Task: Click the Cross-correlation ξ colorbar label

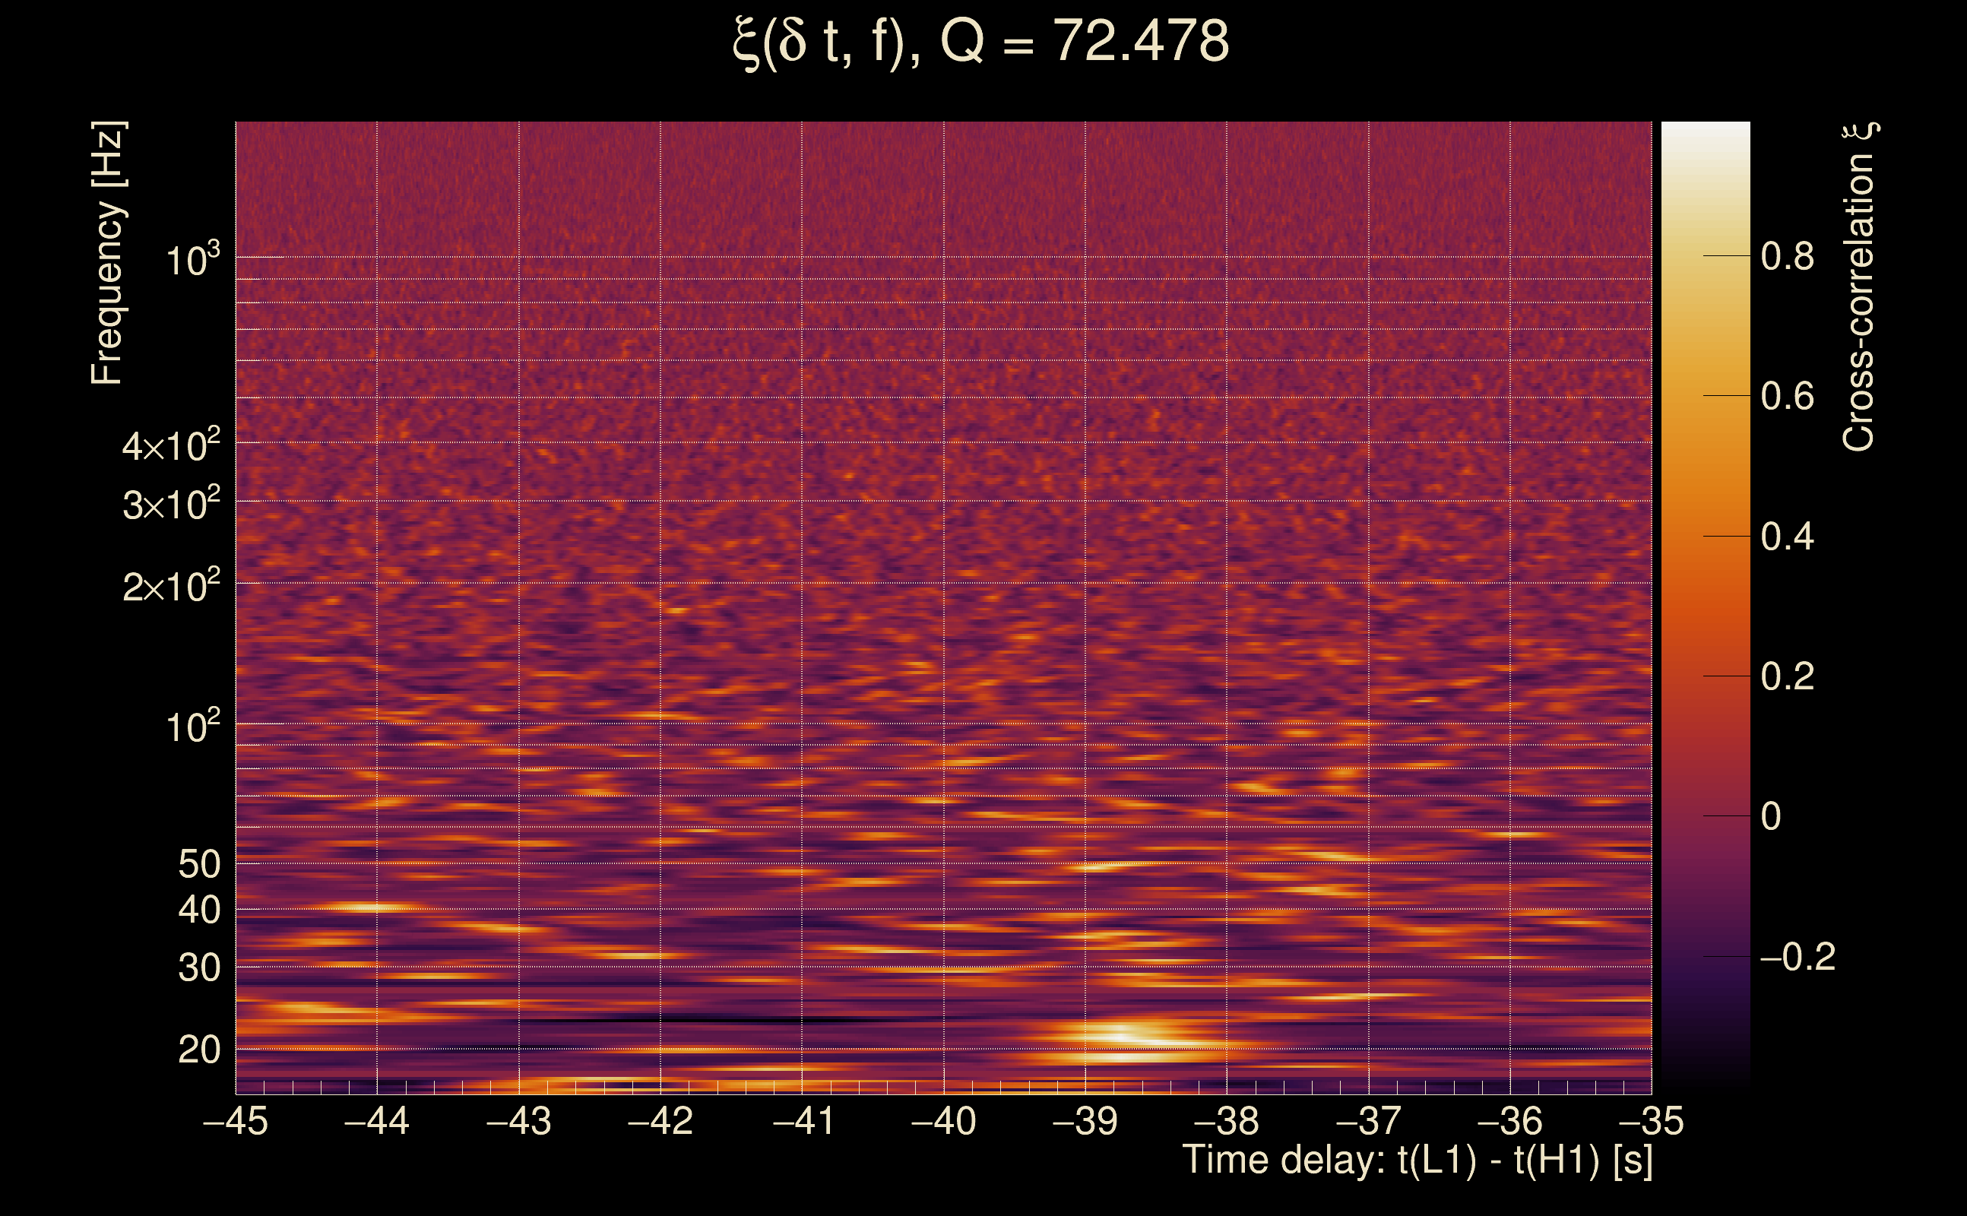Action: (x=1859, y=287)
